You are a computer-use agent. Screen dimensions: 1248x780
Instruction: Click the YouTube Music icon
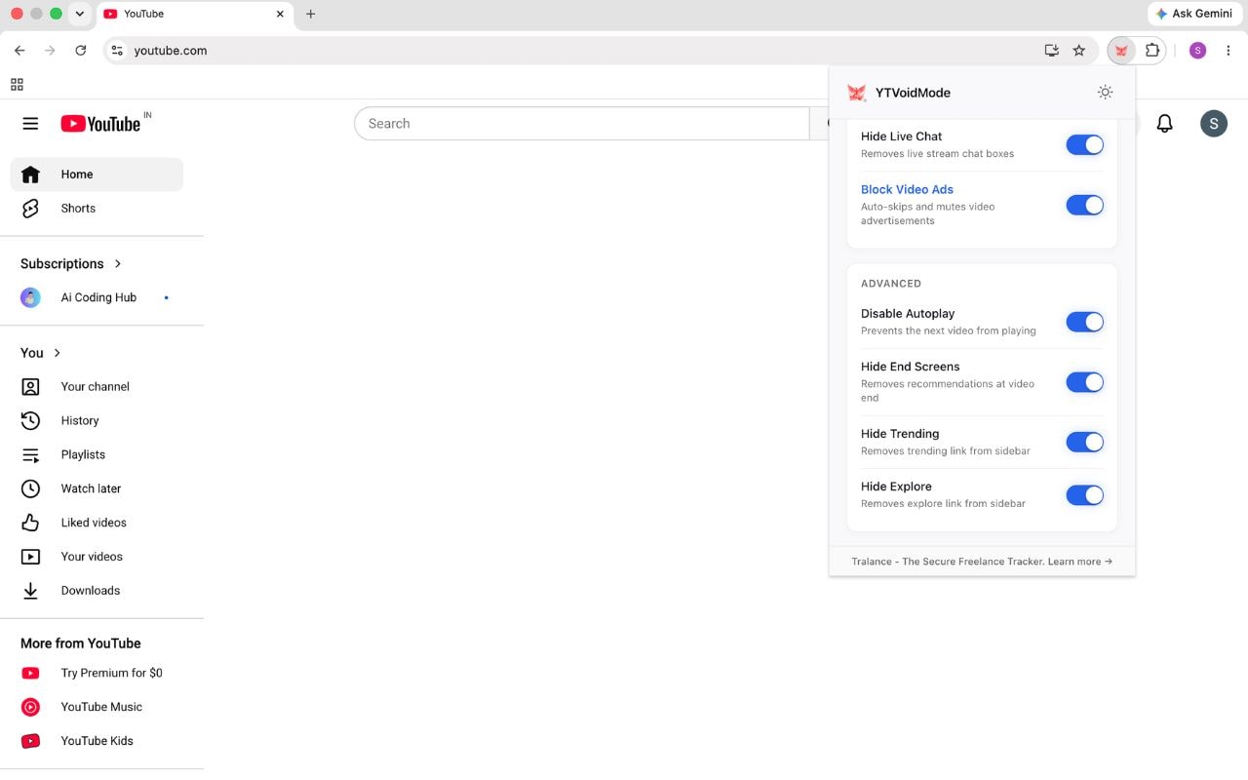(30, 707)
